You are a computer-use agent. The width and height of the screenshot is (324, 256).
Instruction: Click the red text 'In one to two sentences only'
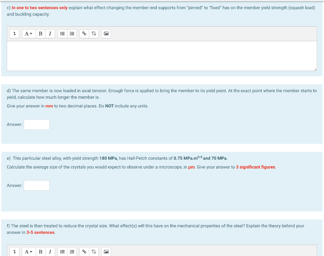tap(40, 8)
